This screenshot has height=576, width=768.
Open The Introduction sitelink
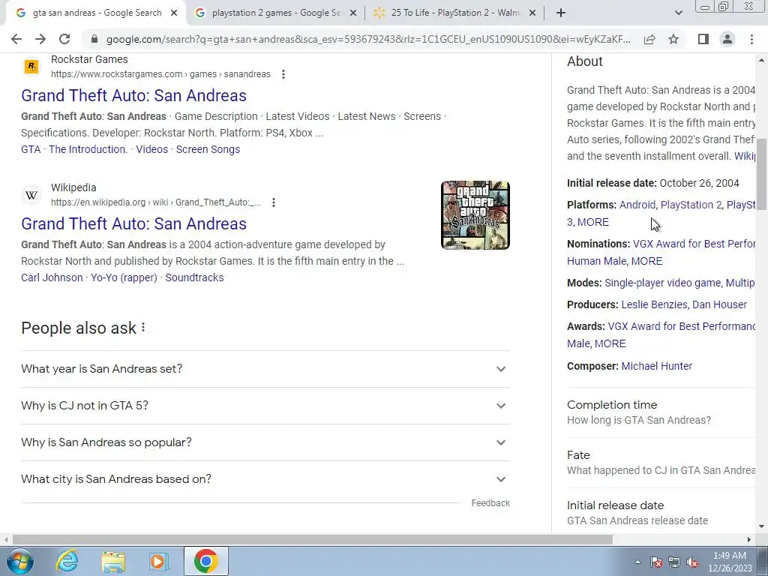tap(88, 149)
